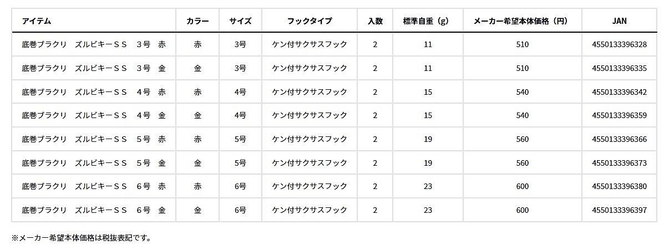The height and width of the screenshot is (245, 669).
Task: Select item 底巻ブラクリ ズルビキーＳＳ ６号 赤
Action: 94,187
